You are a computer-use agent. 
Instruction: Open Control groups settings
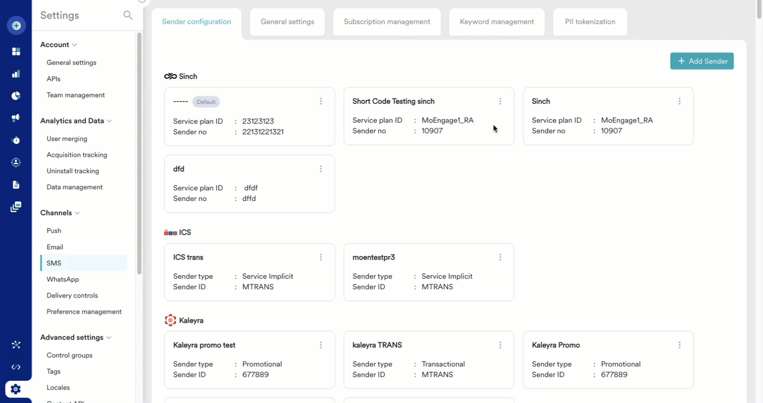69,355
